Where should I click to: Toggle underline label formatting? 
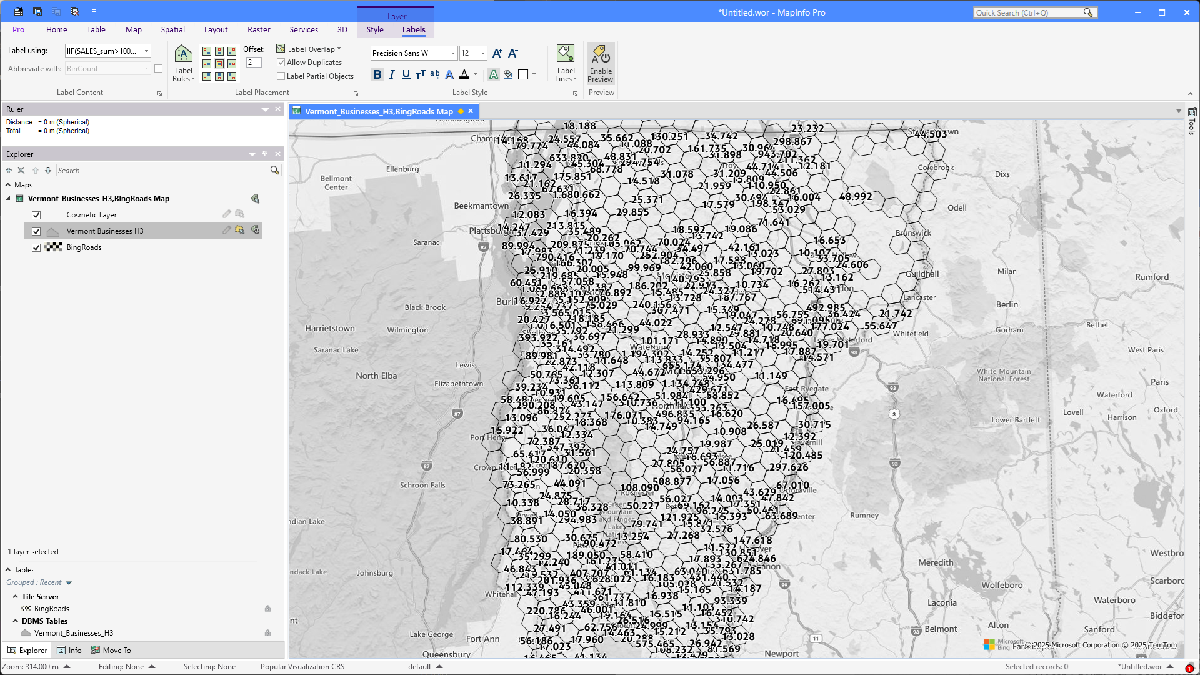pos(406,74)
